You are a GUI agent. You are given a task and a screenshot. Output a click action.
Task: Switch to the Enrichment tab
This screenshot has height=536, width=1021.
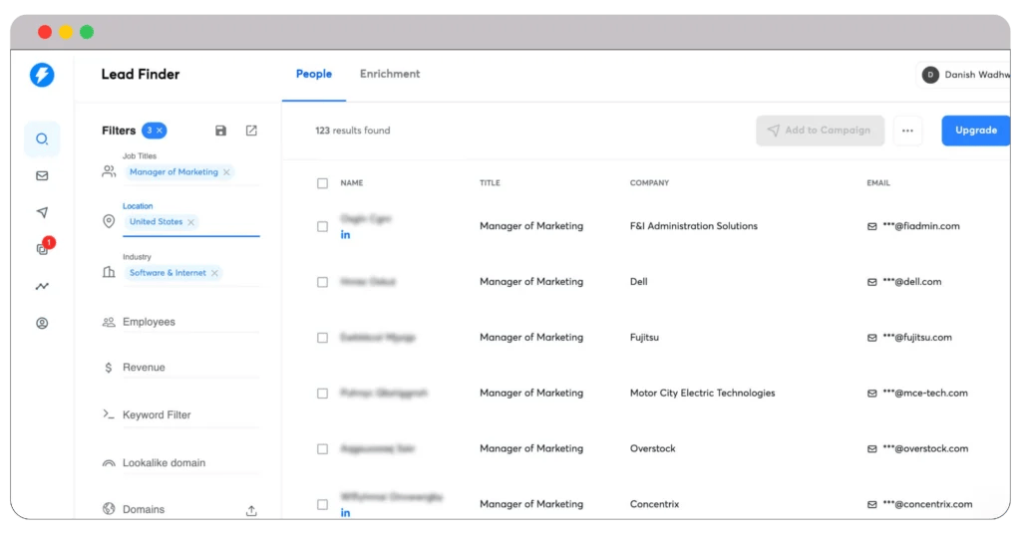(390, 74)
